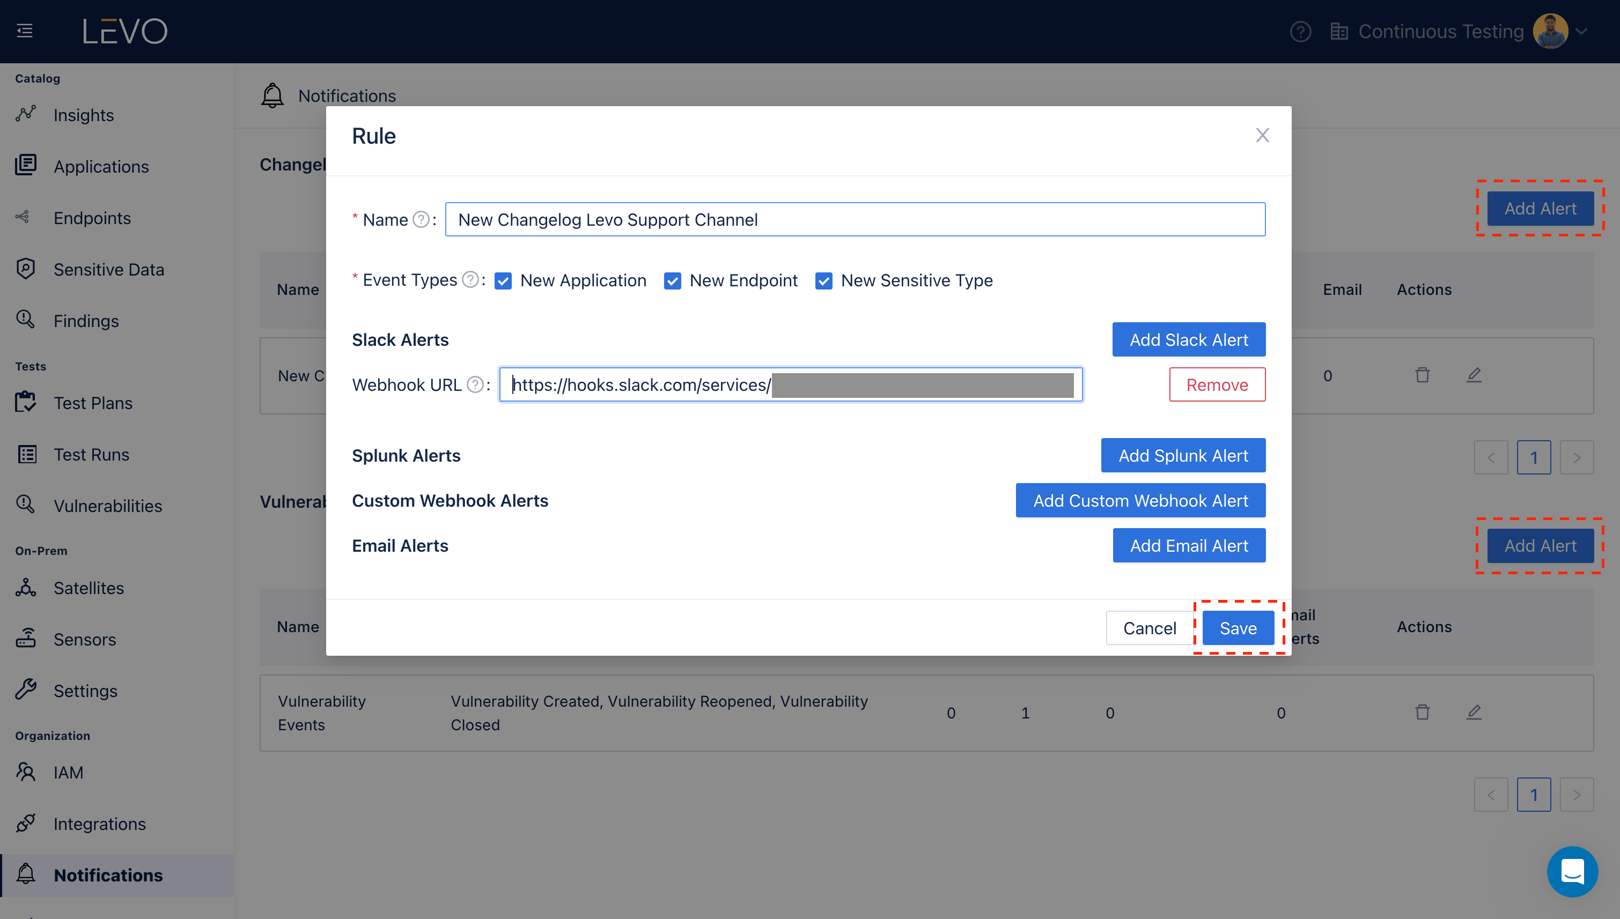Click Add Splunk Alert button
The width and height of the screenshot is (1620, 919).
tap(1182, 455)
